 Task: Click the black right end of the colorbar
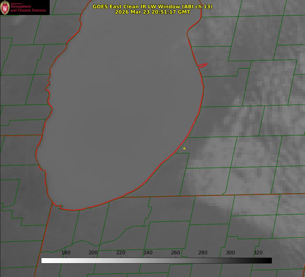[x=269, y=260]
